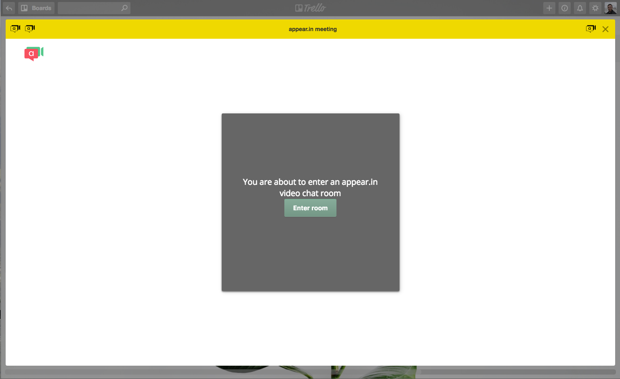Open the user profile avatar menu

pos(610,8)
